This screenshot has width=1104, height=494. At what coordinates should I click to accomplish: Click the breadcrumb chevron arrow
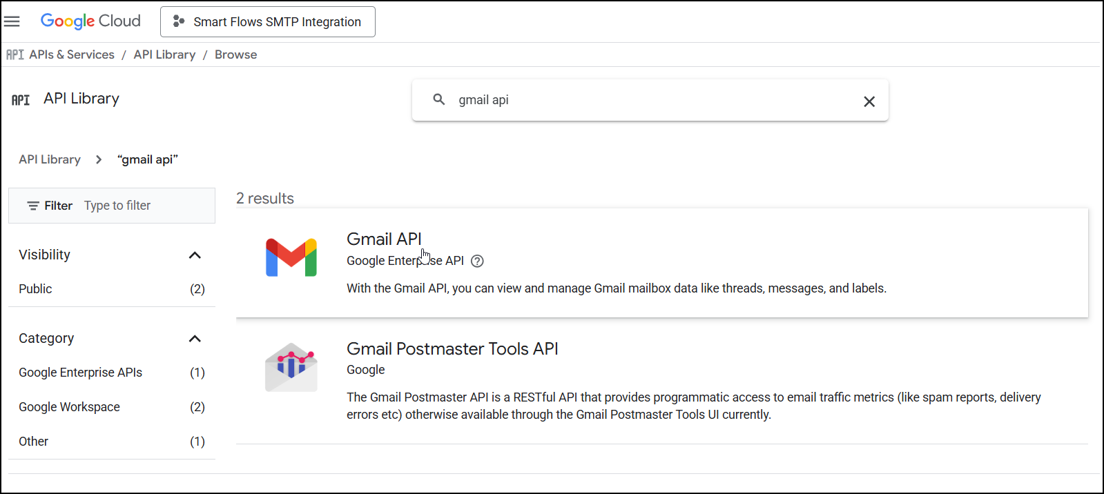(x=99, y=159)
